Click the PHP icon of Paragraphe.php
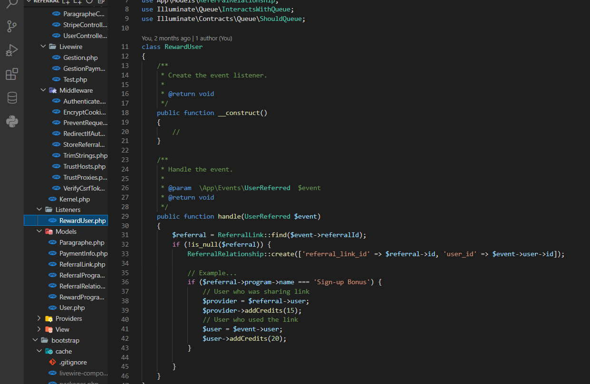This screenshot has width=590, height=384. coord(52,242)
